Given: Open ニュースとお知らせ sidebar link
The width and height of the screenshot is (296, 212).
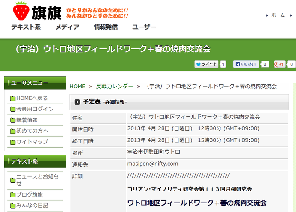Looking at the screenshot, I should coord(37,180).
